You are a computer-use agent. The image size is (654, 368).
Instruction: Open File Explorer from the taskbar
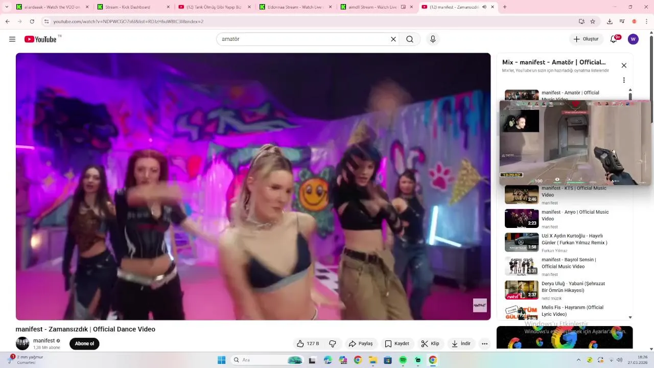coord(372,360)
